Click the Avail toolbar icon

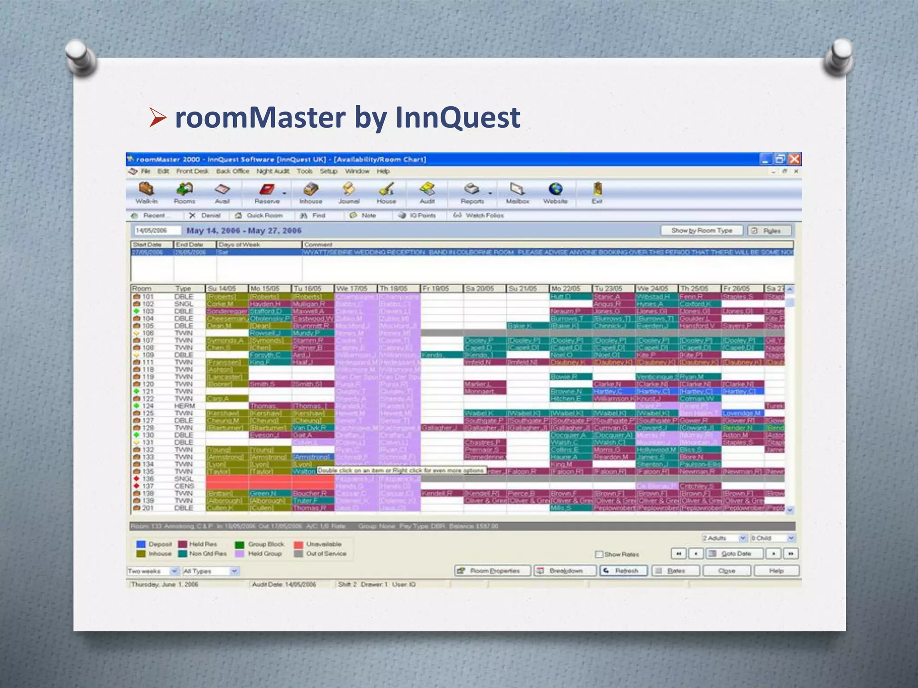pyautogui.click(x=222, y=190)
